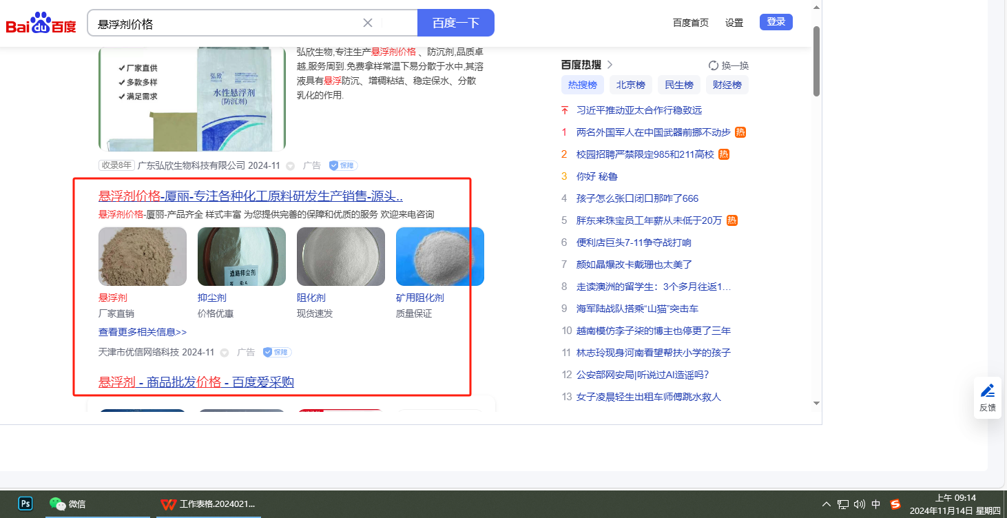Clear the search box with the X icon

point(368,23)
